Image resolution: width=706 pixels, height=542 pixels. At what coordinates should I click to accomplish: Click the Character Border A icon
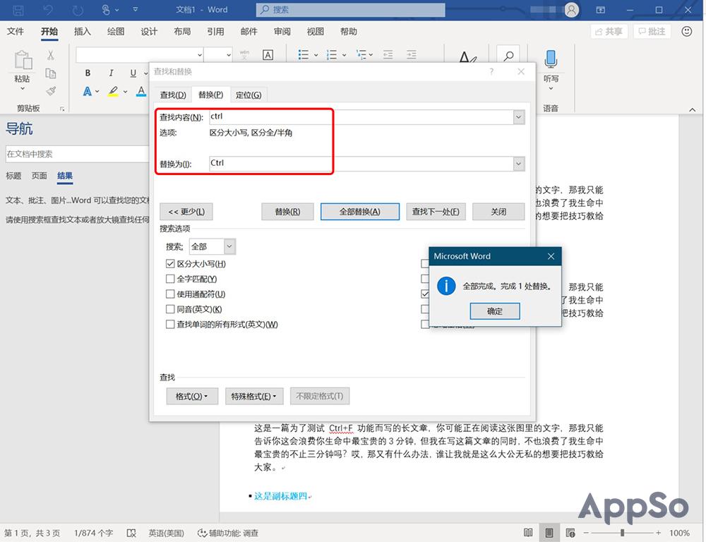pyautogui.click(x=268, y=55)
